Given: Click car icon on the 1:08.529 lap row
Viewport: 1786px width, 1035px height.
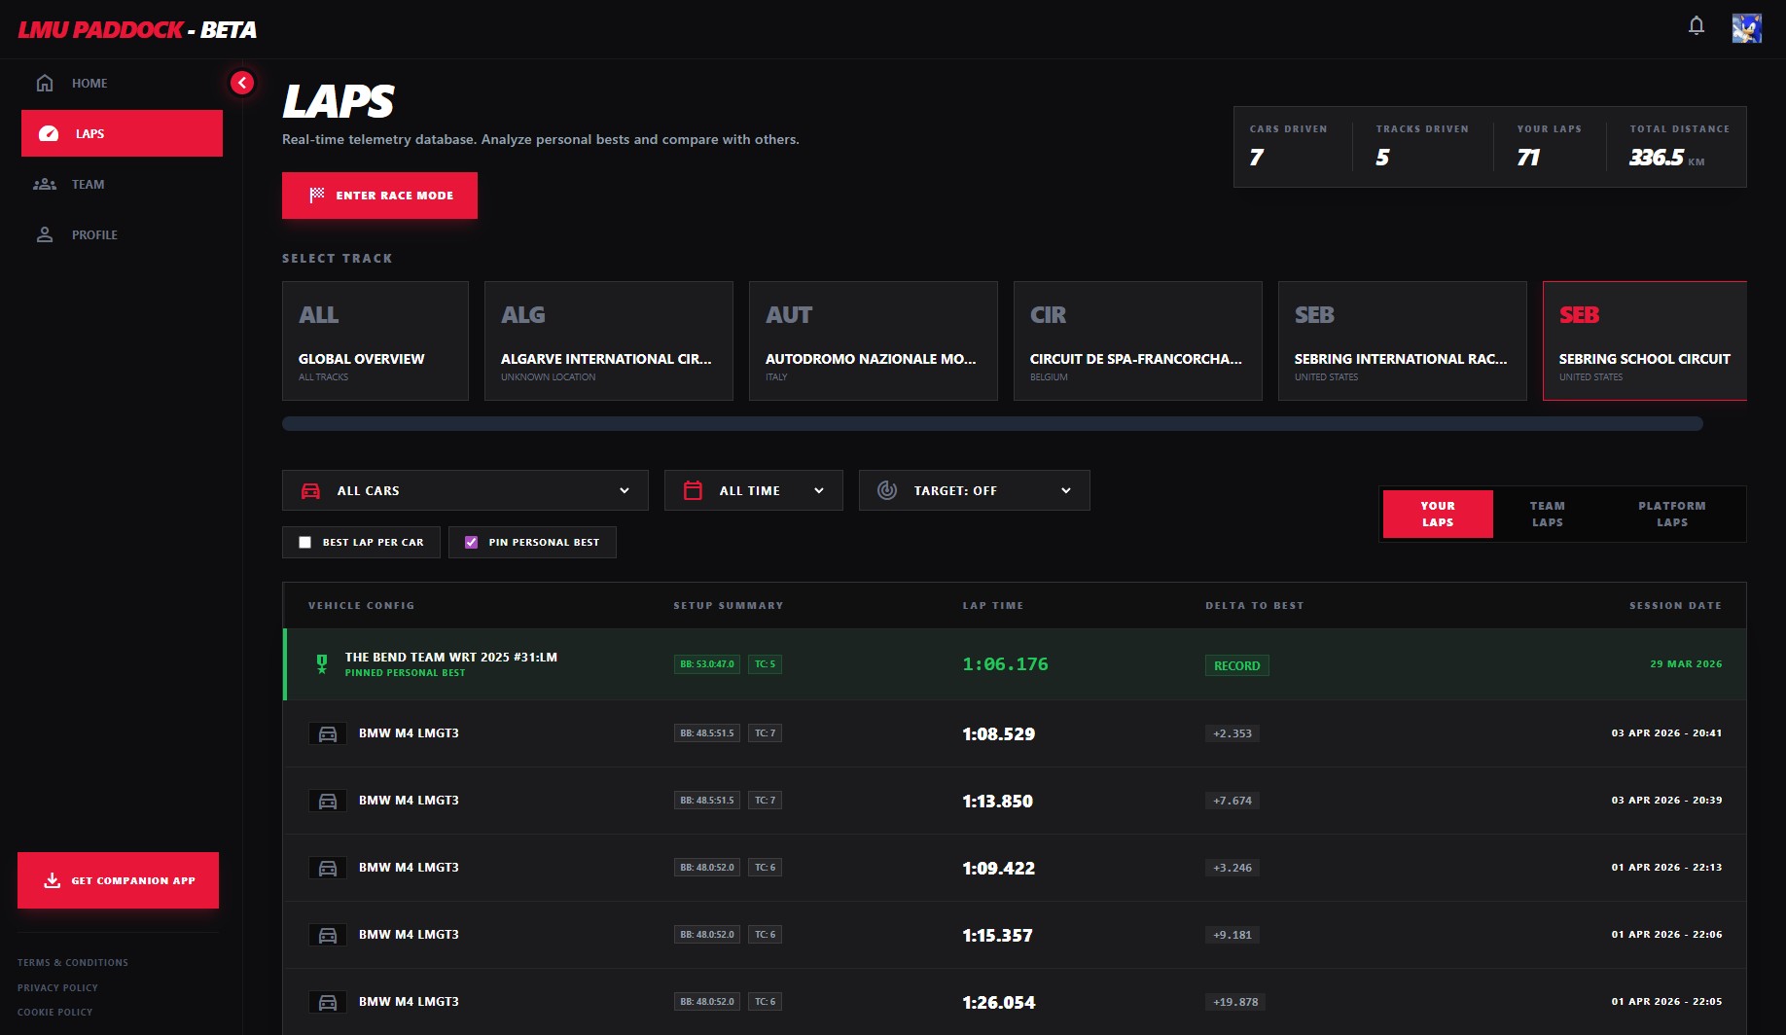Looking at the screenshot, I should pyautogui.click(x=328, y=733).
